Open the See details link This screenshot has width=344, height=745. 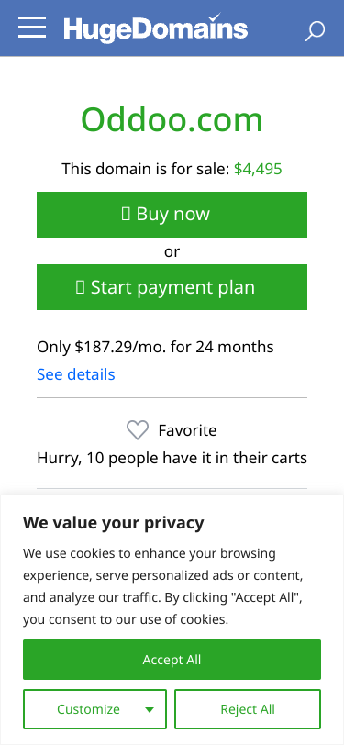click(76, 374)
